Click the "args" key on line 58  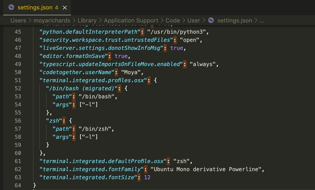click(x=62, y=137)
